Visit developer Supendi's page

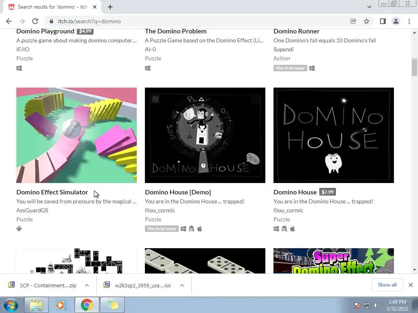click(284, 49)
